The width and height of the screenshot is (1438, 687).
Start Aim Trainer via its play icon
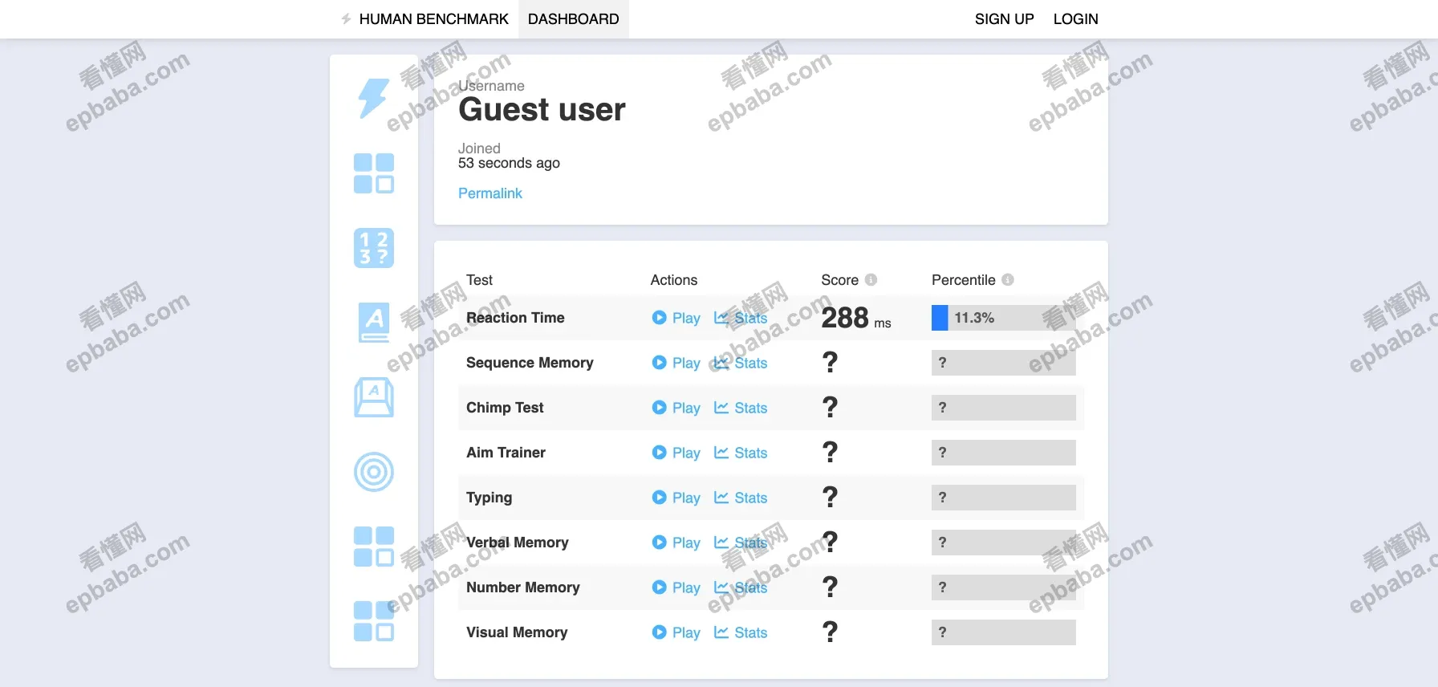pos(660,453)
